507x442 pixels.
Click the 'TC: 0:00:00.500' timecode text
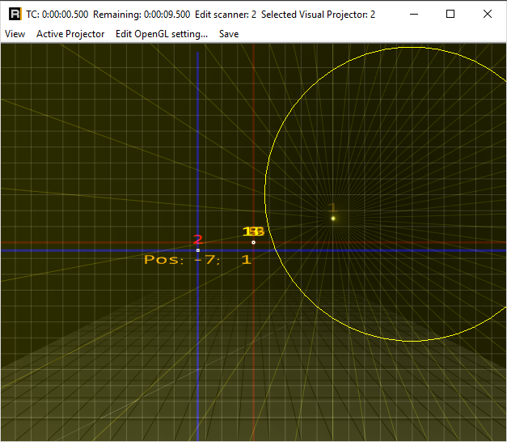click(x=57, y=15)
